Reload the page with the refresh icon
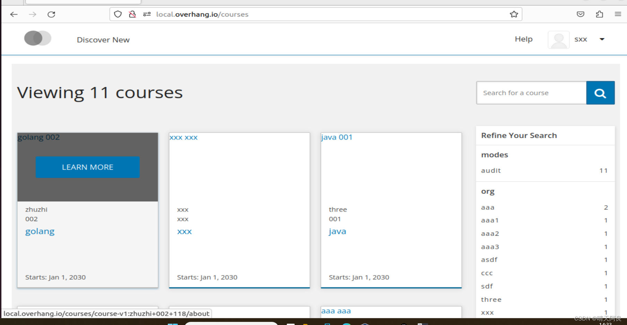 coord(51,14)
